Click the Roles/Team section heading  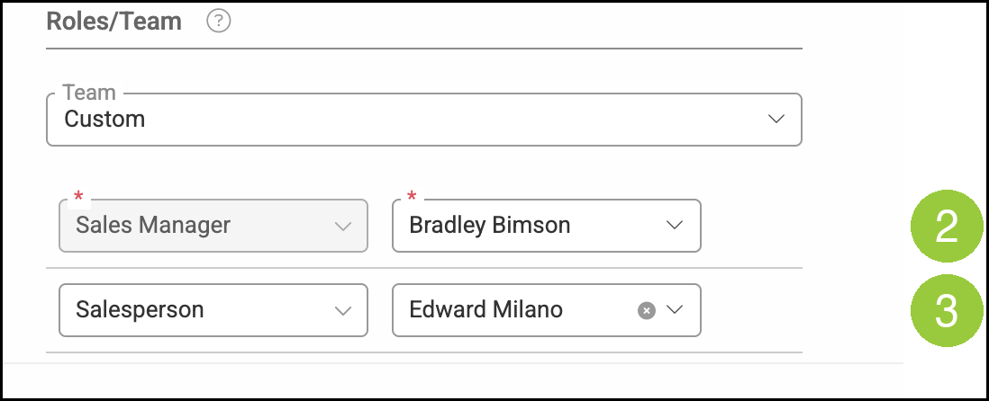click(114, 22)
